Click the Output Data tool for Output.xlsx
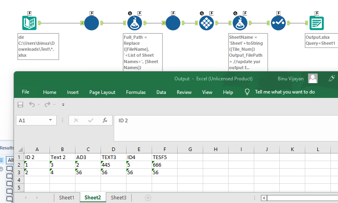Image resolution: width=338 pixels, height=203 pixels. click(316, 23)
